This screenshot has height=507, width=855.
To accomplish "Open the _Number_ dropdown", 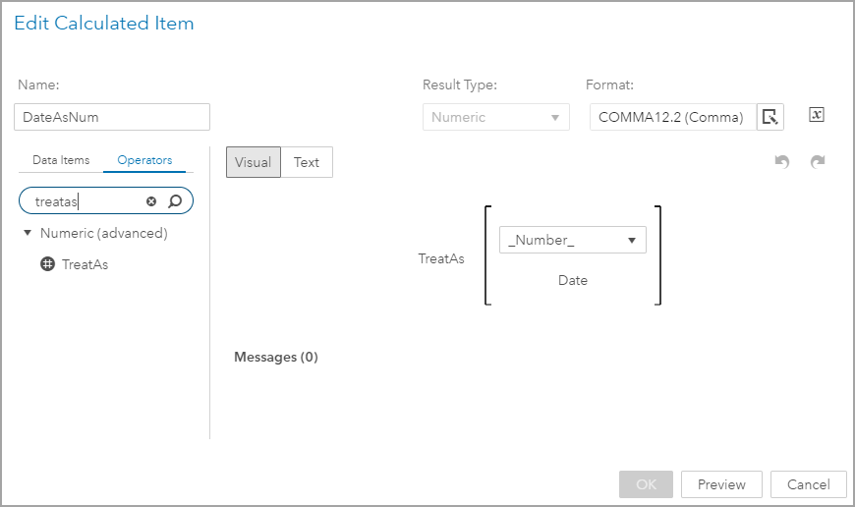I will pos(572,240).
